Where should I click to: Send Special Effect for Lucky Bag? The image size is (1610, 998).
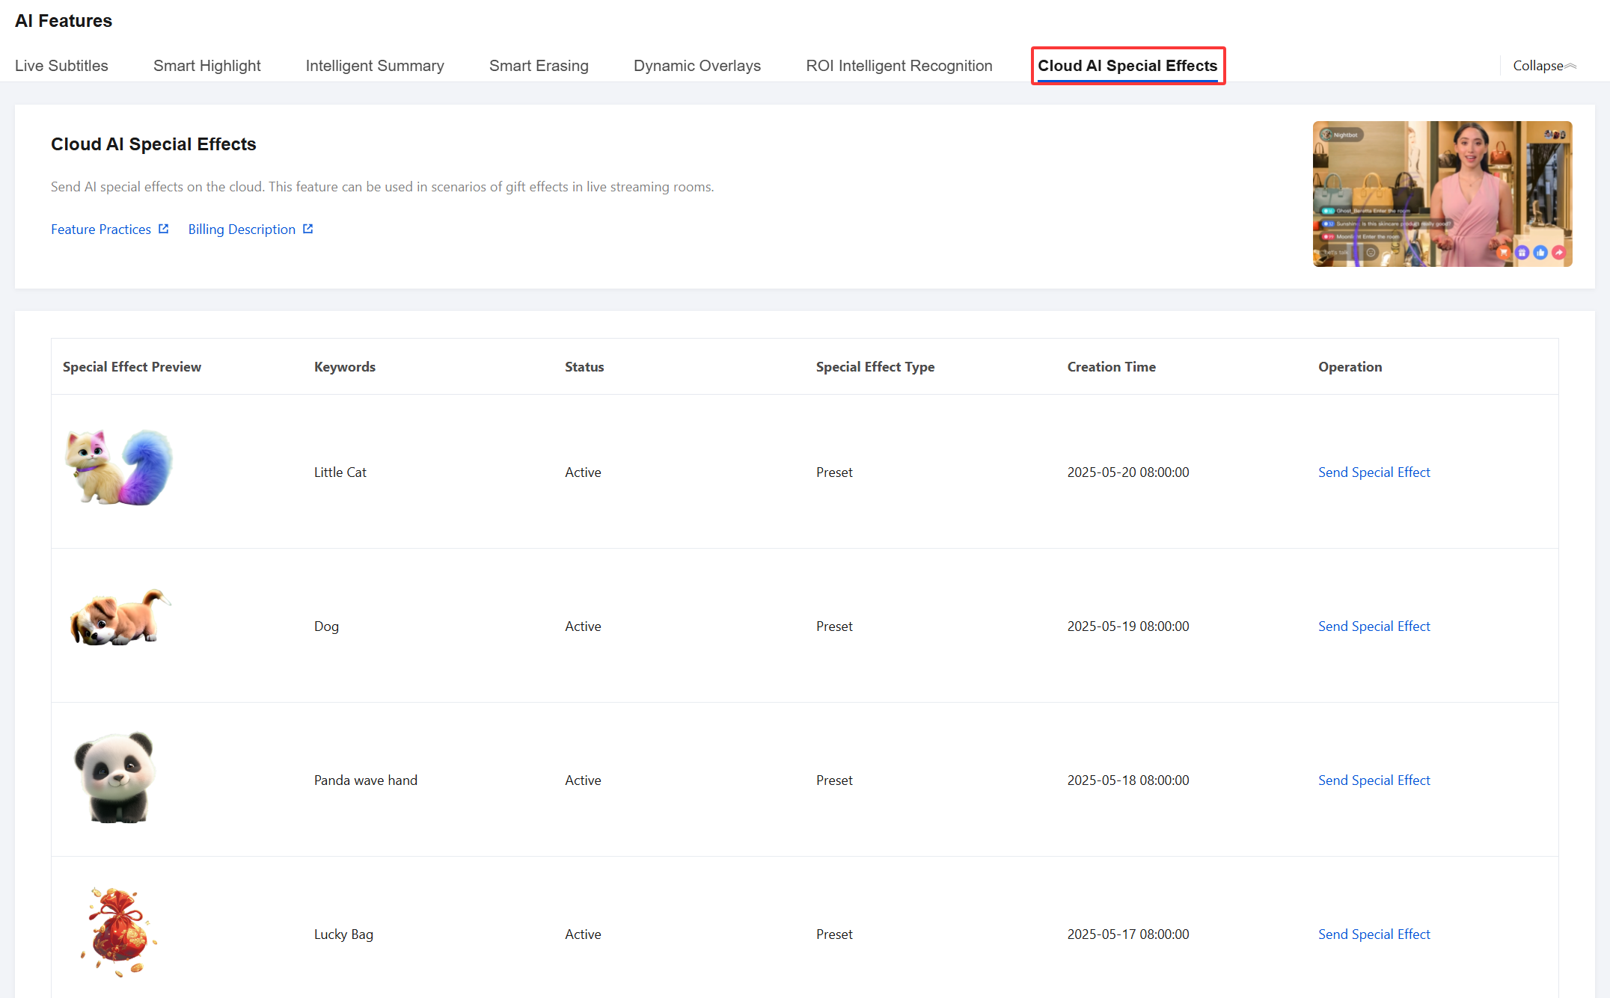pyautogui.click(x=1374, y=934)
